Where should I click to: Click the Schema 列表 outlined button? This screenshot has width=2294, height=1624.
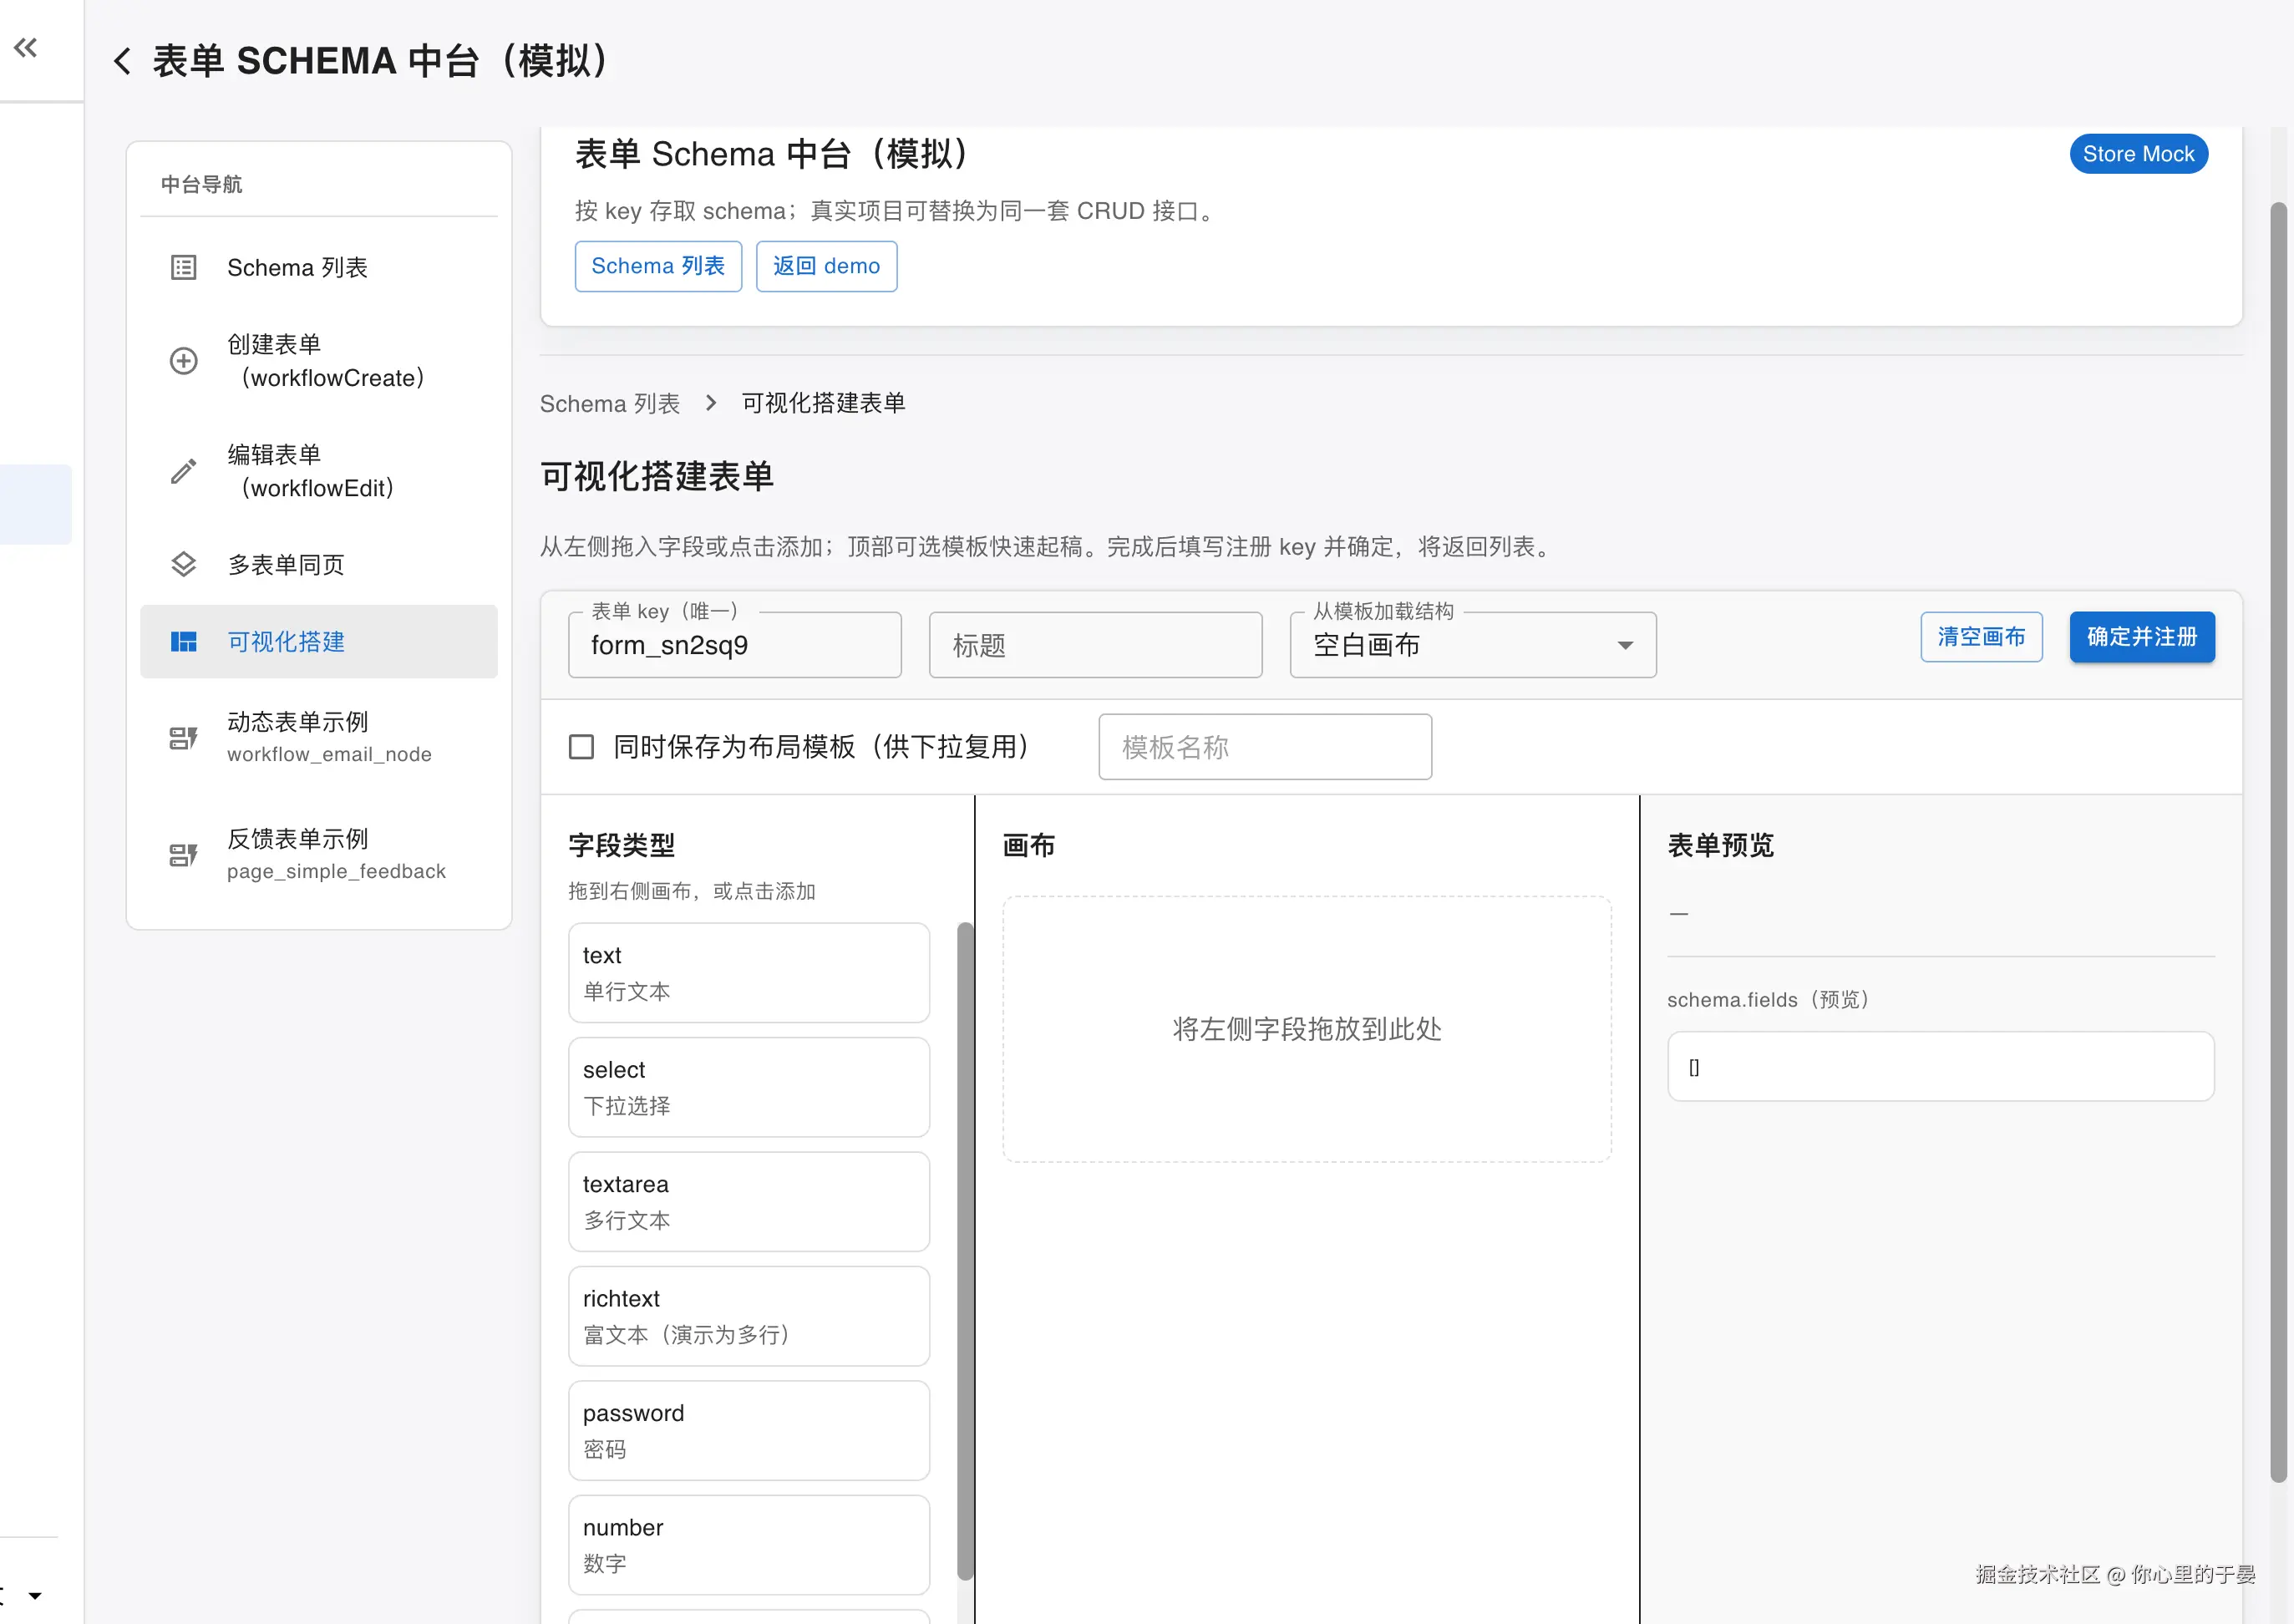coord(658,266)
